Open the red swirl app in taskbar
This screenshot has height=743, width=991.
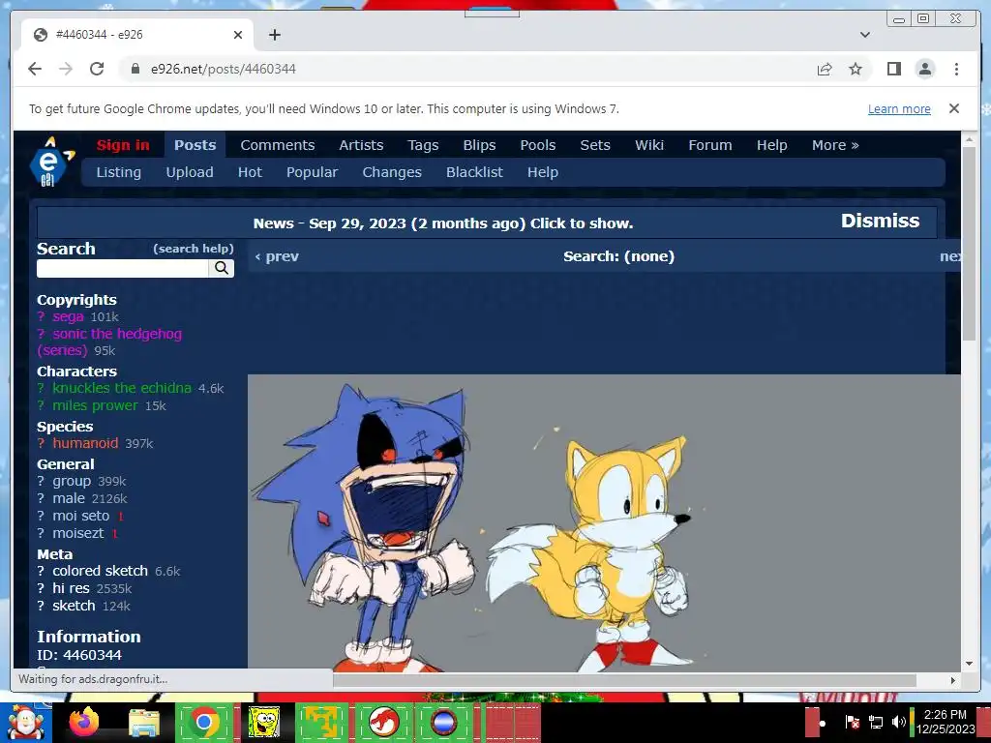[x=383, y=722]
